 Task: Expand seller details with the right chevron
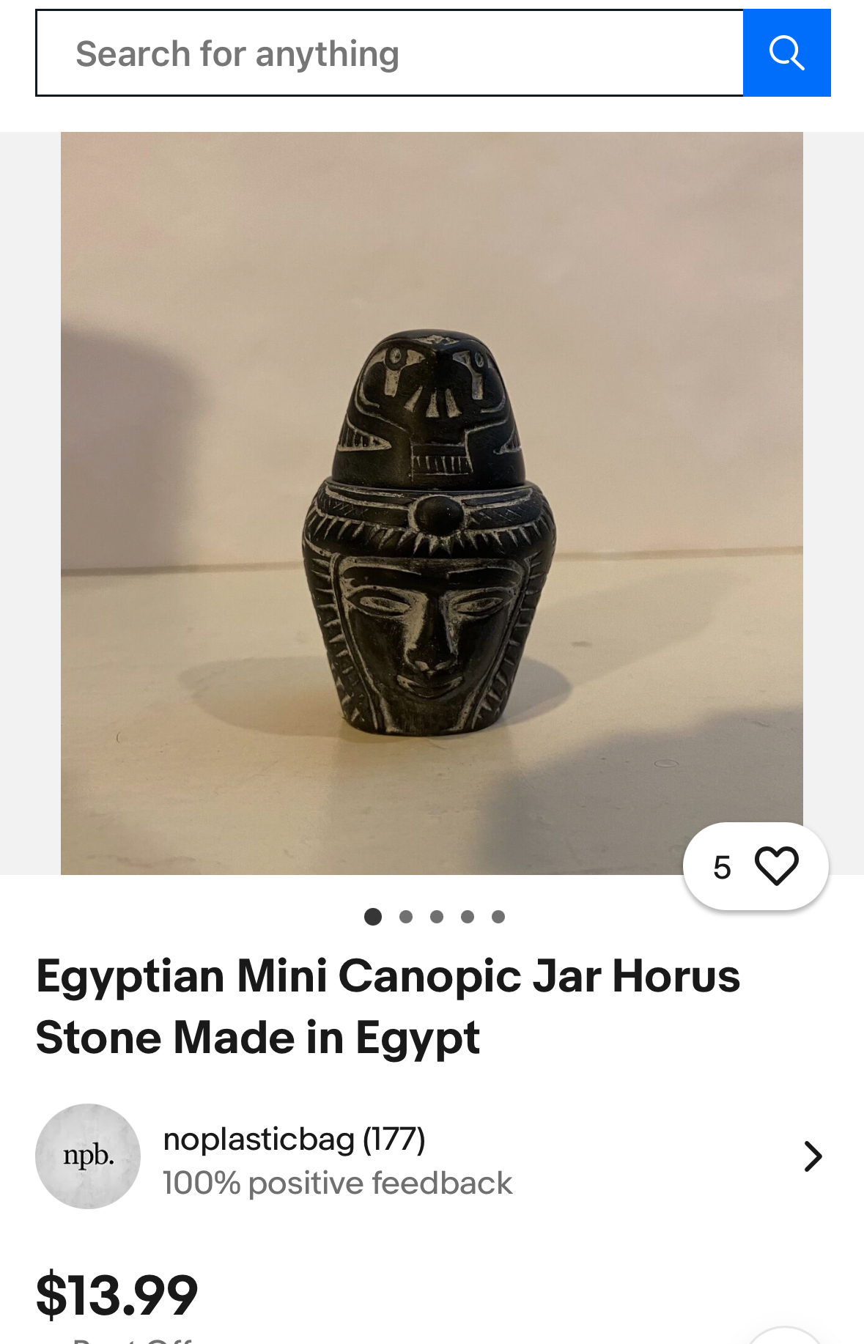813,1156
